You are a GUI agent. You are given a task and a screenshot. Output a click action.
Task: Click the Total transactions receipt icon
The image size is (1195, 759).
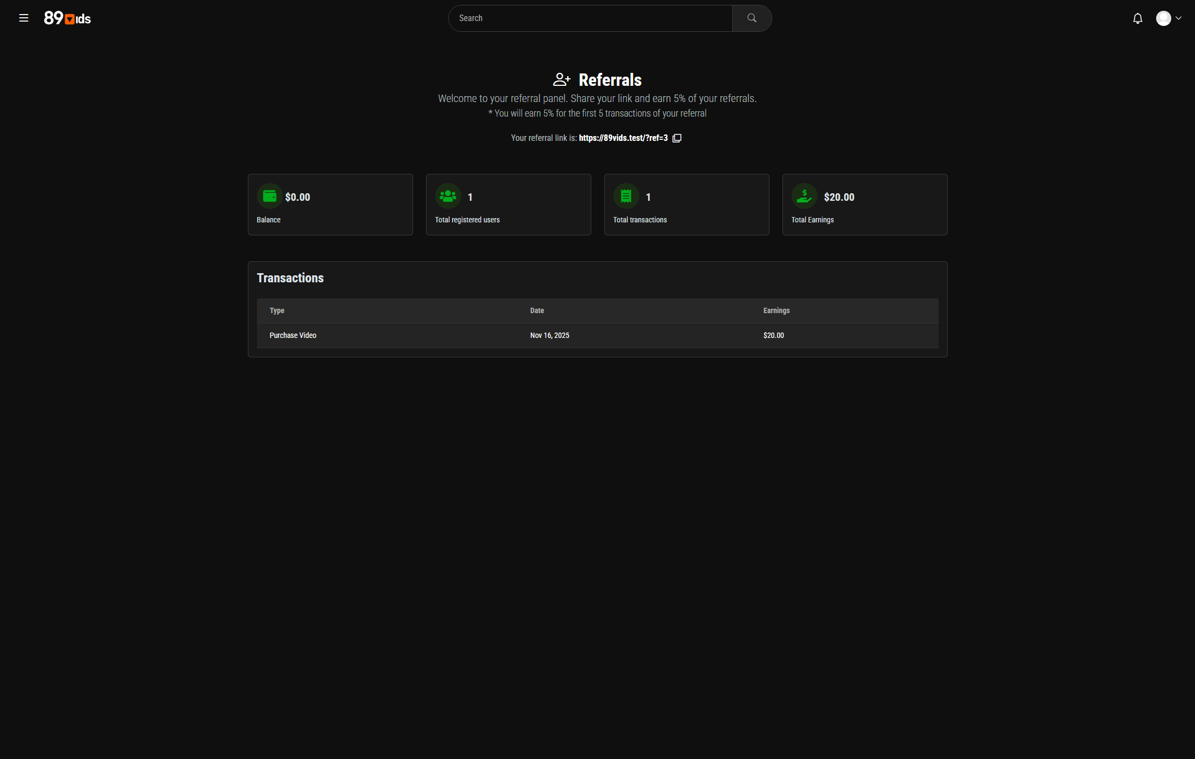(x=626, y=196)
